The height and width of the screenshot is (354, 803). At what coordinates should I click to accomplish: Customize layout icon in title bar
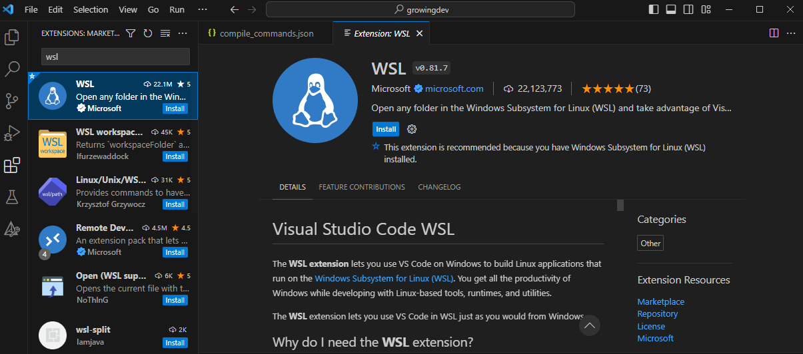click(x=706, y=9)
